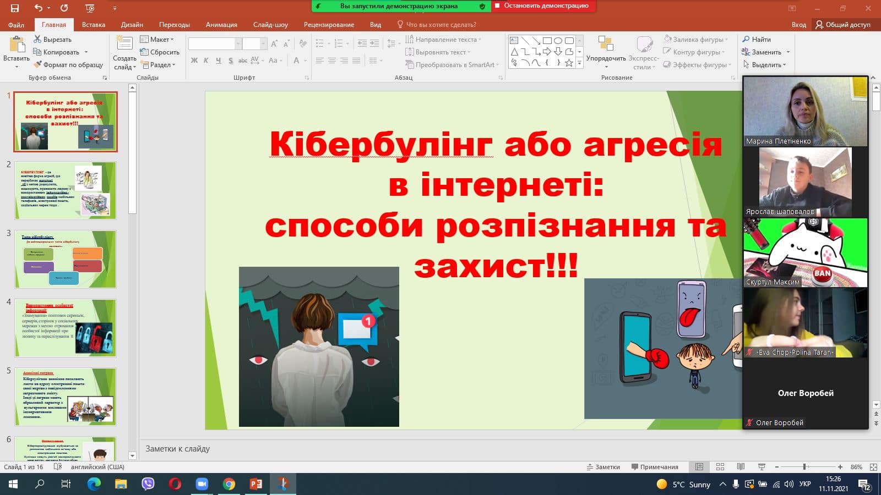Clear all text formatting
Image resolution: width=881 pixels, height=495 pixels.
(x=303, y=43)
